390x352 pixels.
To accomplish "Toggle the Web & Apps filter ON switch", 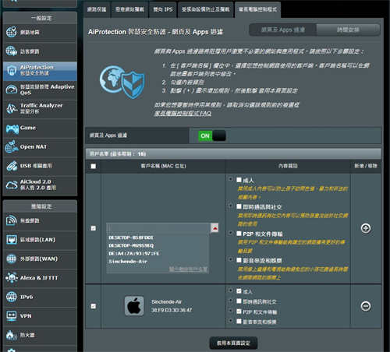I will click(x=212, y=136).
